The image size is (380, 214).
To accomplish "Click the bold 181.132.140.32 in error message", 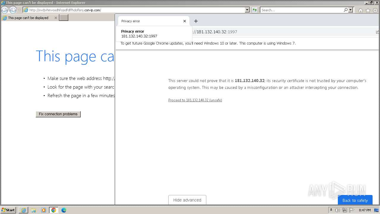I will pos(249,81).
